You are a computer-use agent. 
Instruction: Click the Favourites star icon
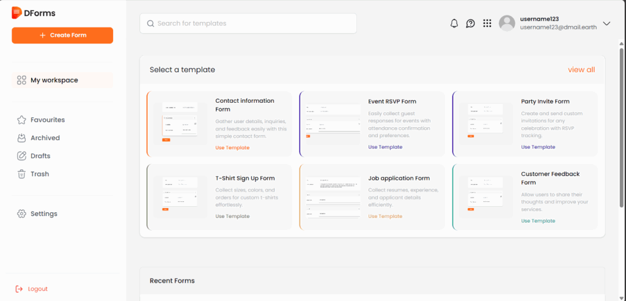pyautogui.click(x=21, y=120)
